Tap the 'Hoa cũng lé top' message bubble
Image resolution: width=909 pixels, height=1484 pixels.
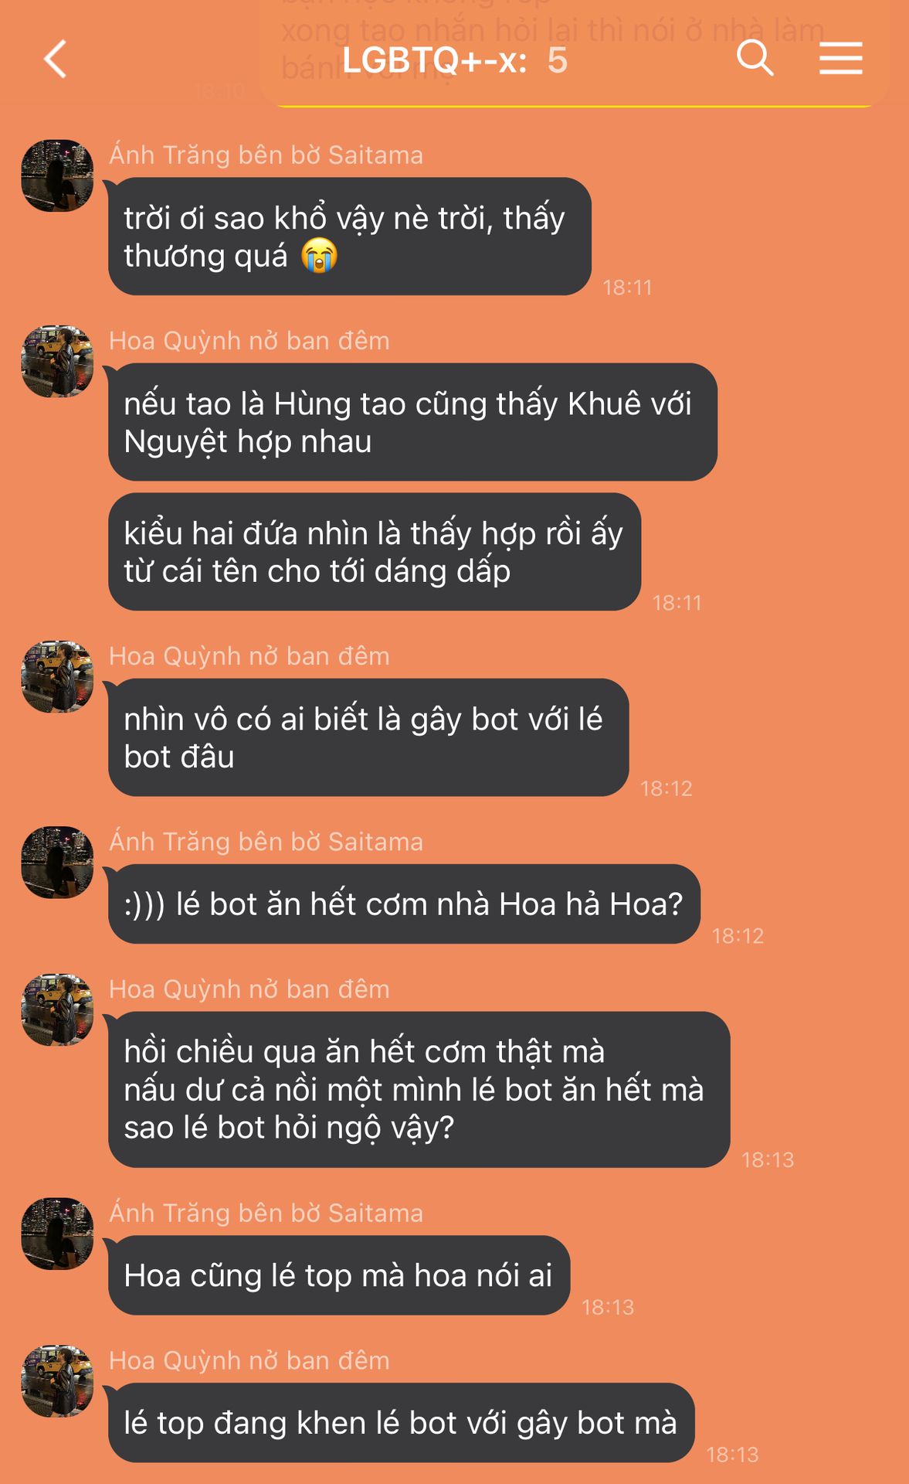point(339,1275)
